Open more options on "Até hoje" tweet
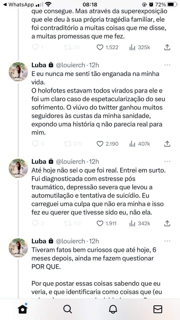This screenshot has height=320, width=180. coord(167,161)
